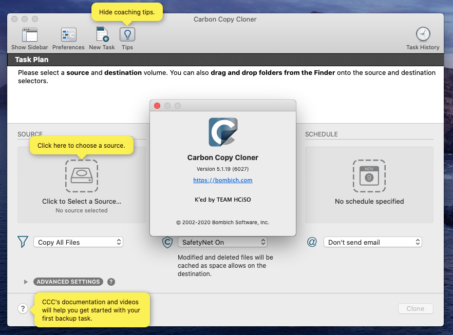Click the source disk drive icon
Screen dimensions: 453x335
coord(81,176)
